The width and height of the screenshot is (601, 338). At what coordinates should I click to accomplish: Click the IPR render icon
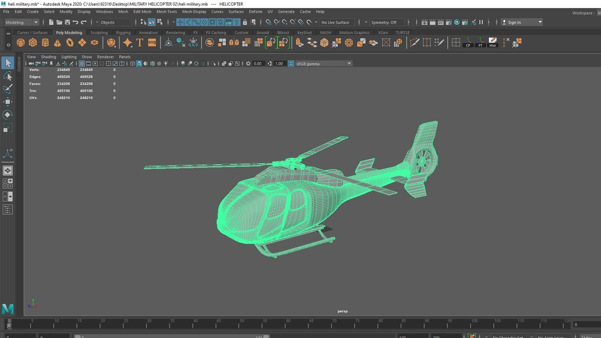tap(440, 22)
